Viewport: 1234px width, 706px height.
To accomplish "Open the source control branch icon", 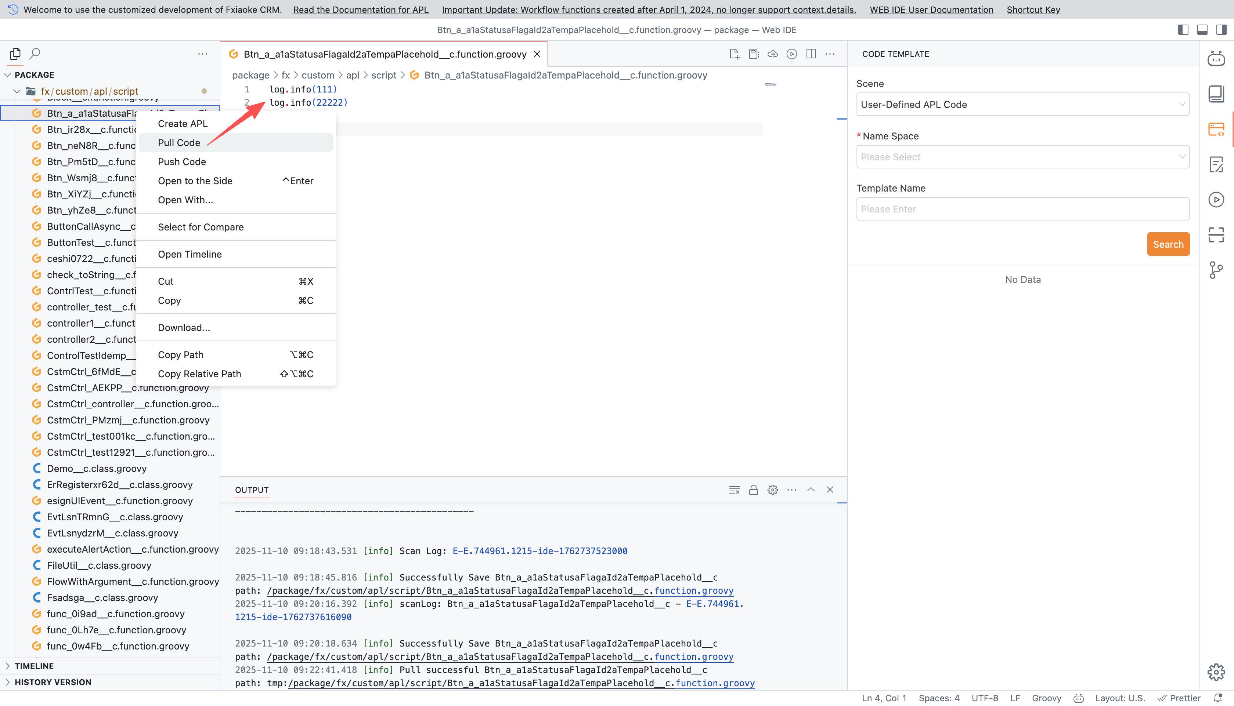I will [1216, 270].
